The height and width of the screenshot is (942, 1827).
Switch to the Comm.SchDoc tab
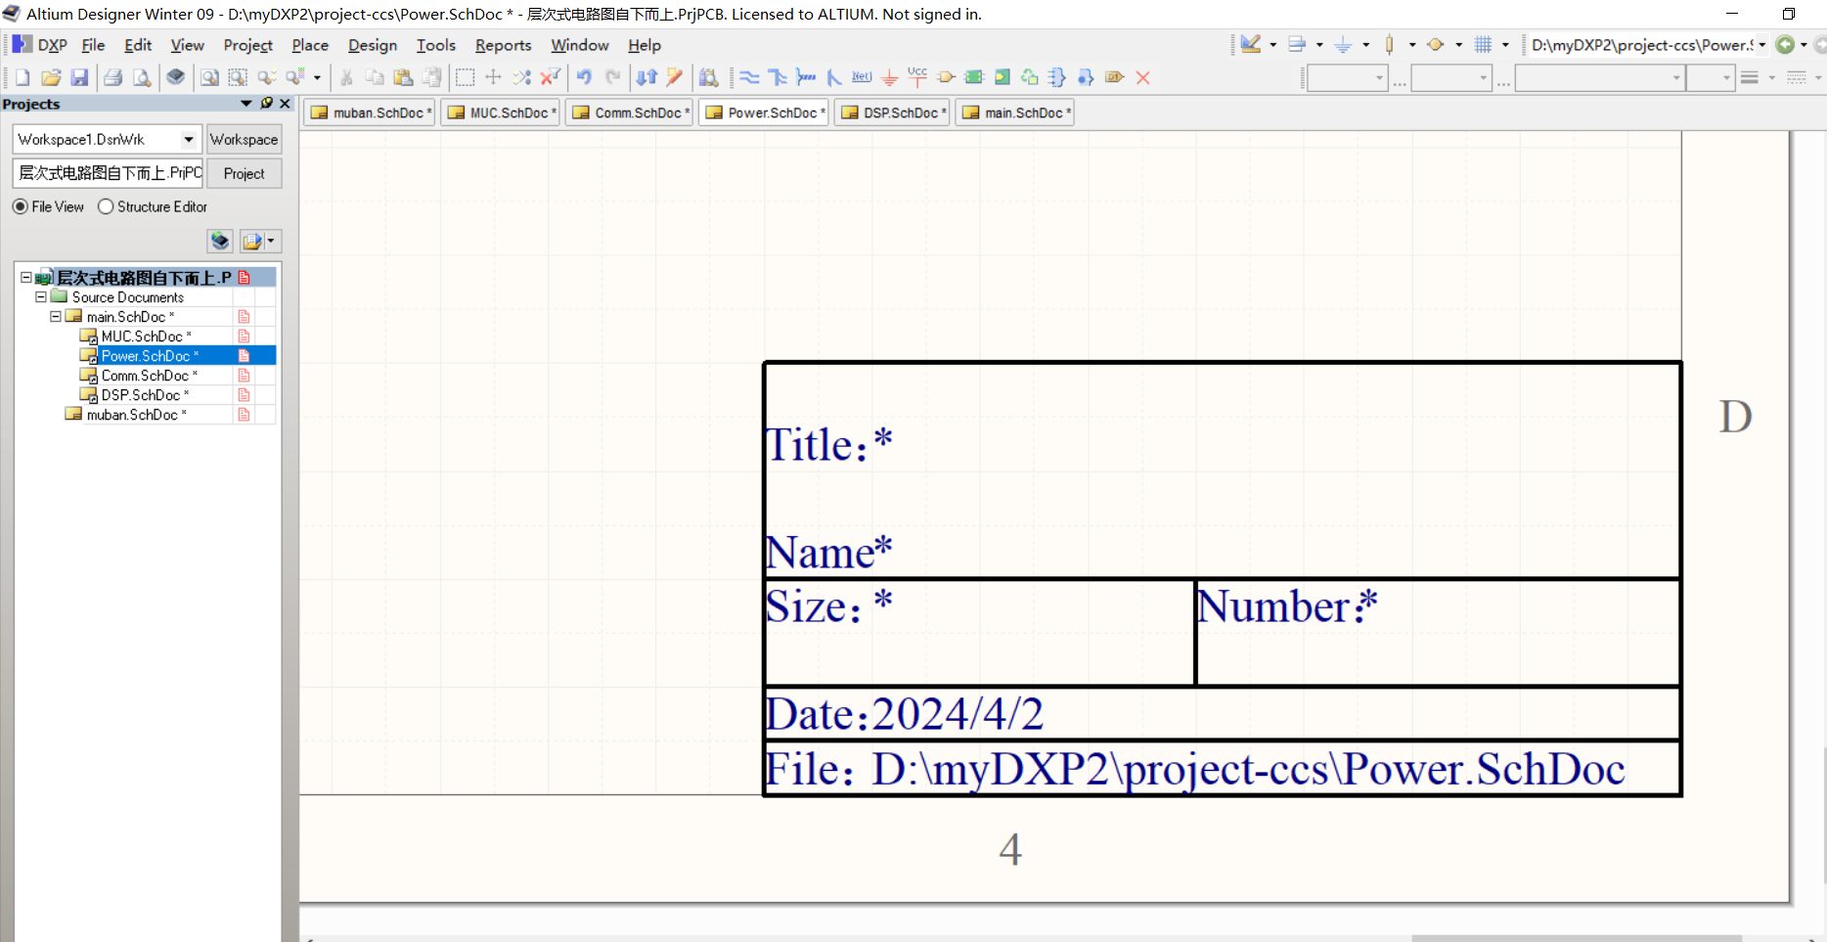(630, 112)
